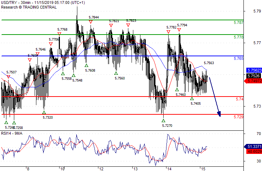Click the 5.7270 low price label
262x171 pixels.
click(x=167, y=125)
